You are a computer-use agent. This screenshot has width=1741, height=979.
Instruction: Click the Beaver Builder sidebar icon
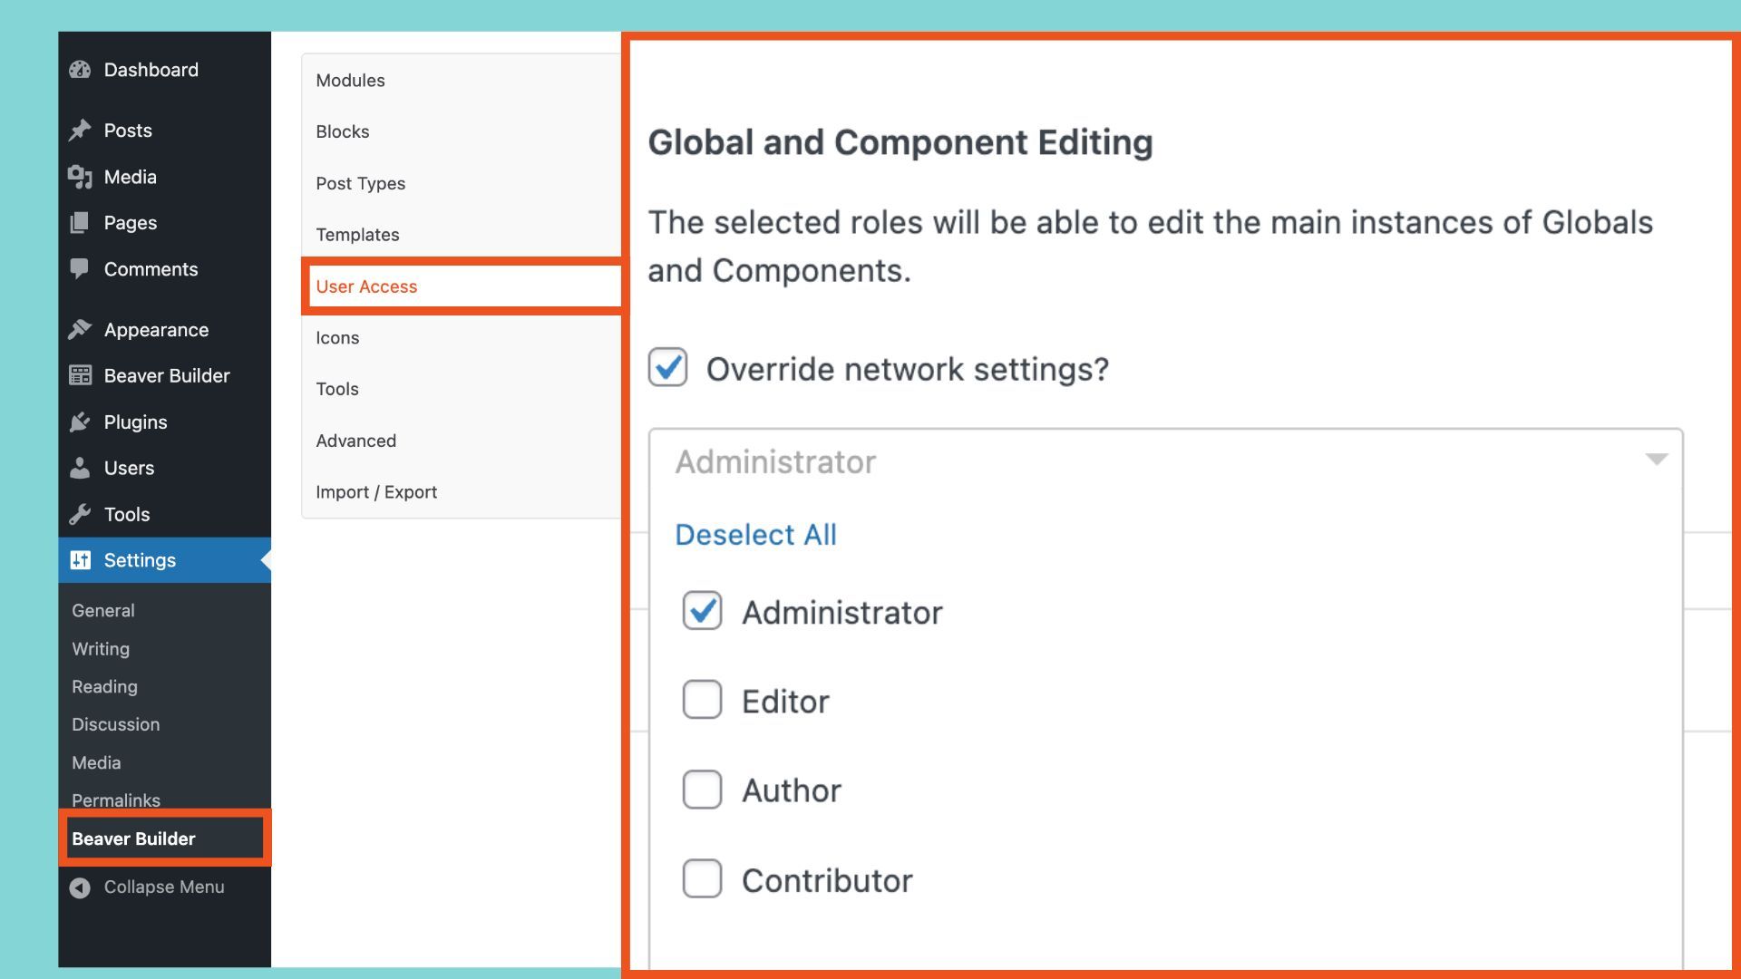point(80,375)
